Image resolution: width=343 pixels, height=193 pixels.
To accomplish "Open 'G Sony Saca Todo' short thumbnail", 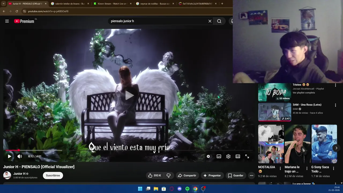I will pyautogui.click(x=324, y=144).
